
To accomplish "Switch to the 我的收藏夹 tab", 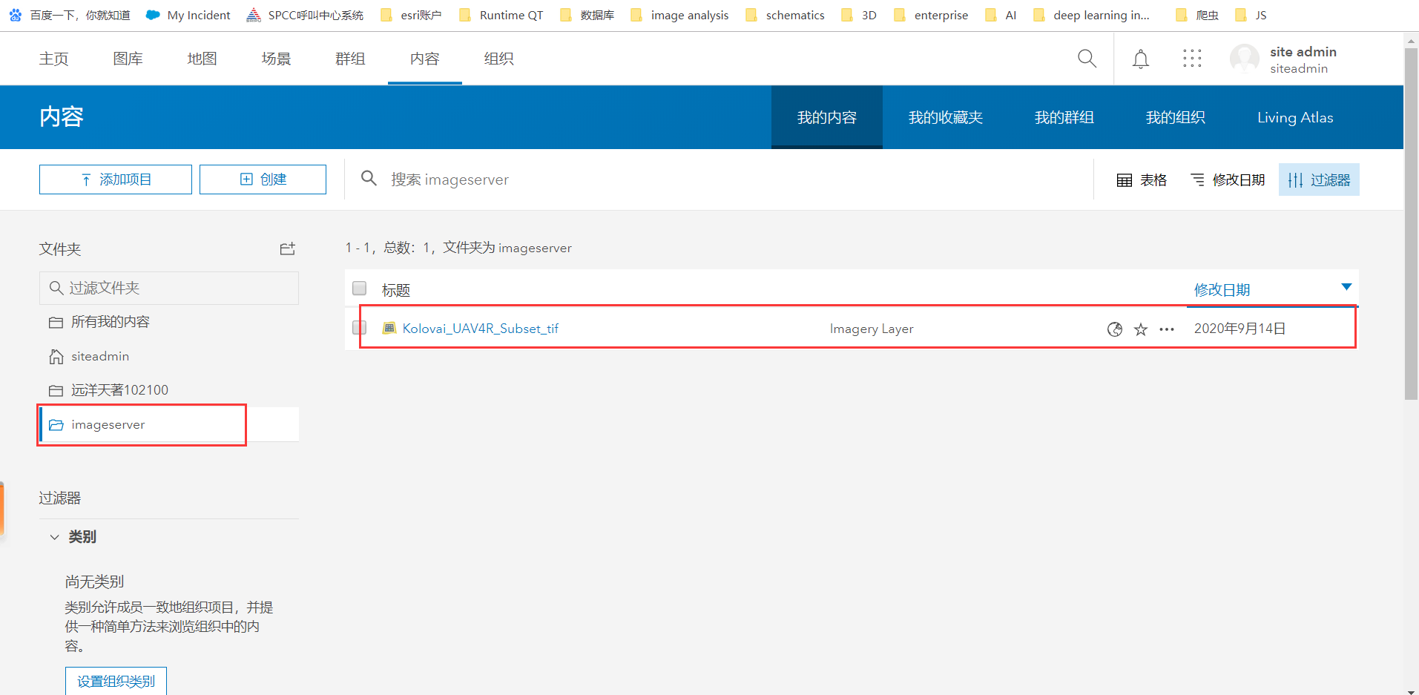I will pos(945,116).
